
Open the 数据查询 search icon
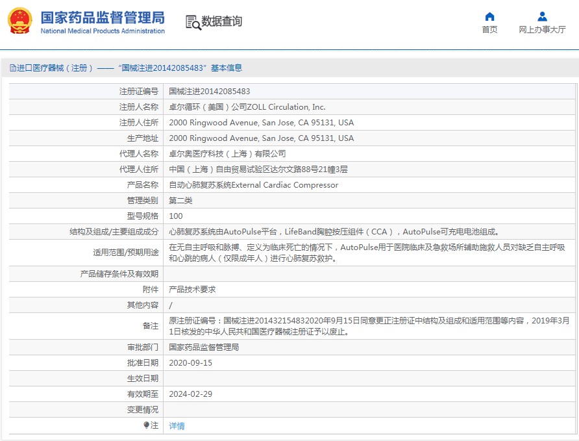(x=193, y=22)
